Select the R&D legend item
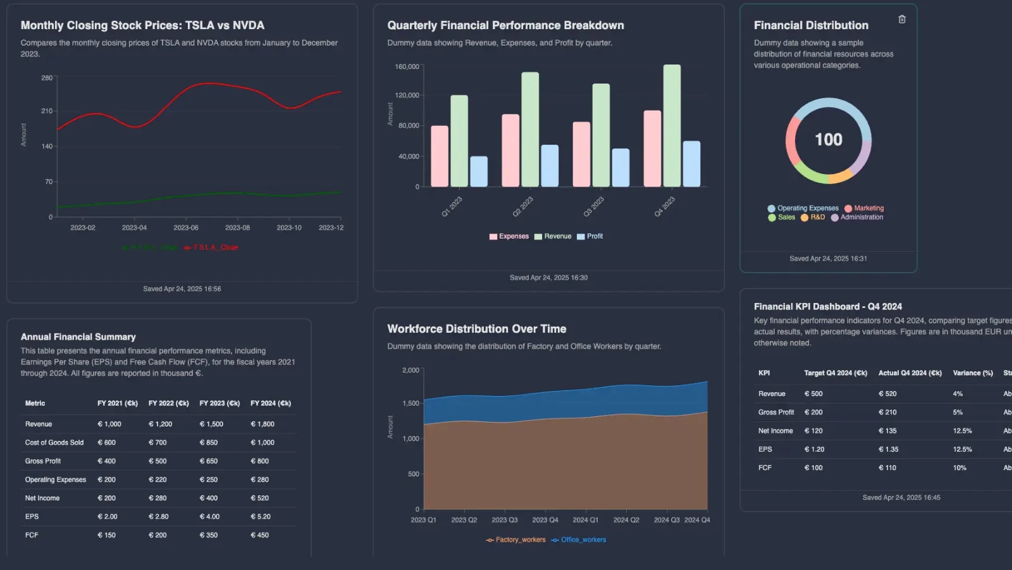The image size is (1012, 570). (813, 217)
